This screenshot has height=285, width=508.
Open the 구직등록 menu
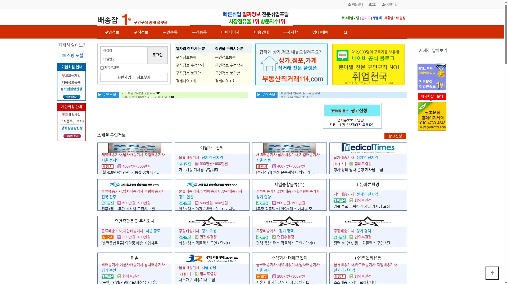coord(199,32)
